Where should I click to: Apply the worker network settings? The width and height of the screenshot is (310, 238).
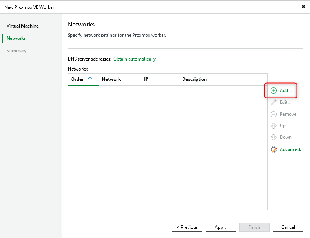click(x=221, y=227)
